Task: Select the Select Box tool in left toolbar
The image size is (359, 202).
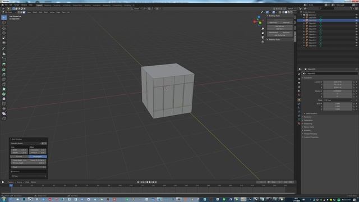Action: coord(4,18)
